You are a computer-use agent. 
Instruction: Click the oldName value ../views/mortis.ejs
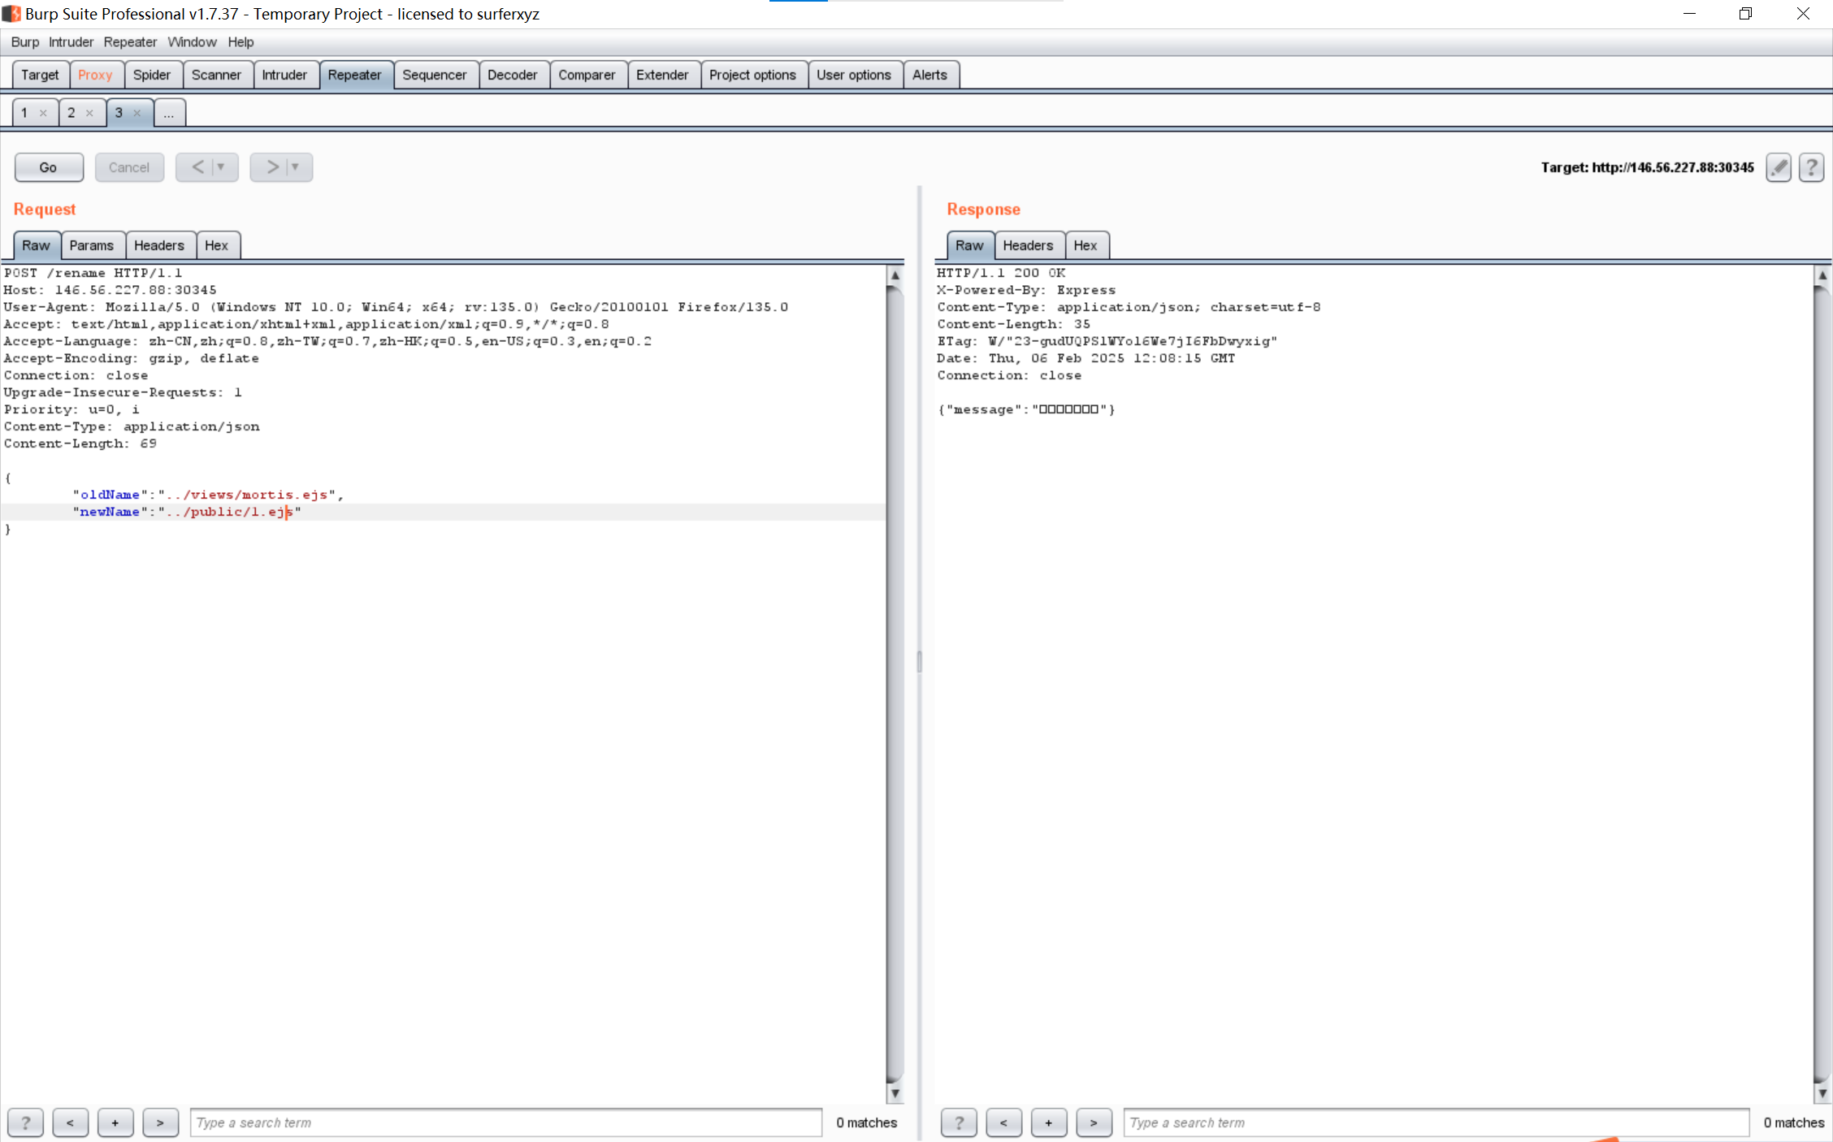(x=247, y=495)
